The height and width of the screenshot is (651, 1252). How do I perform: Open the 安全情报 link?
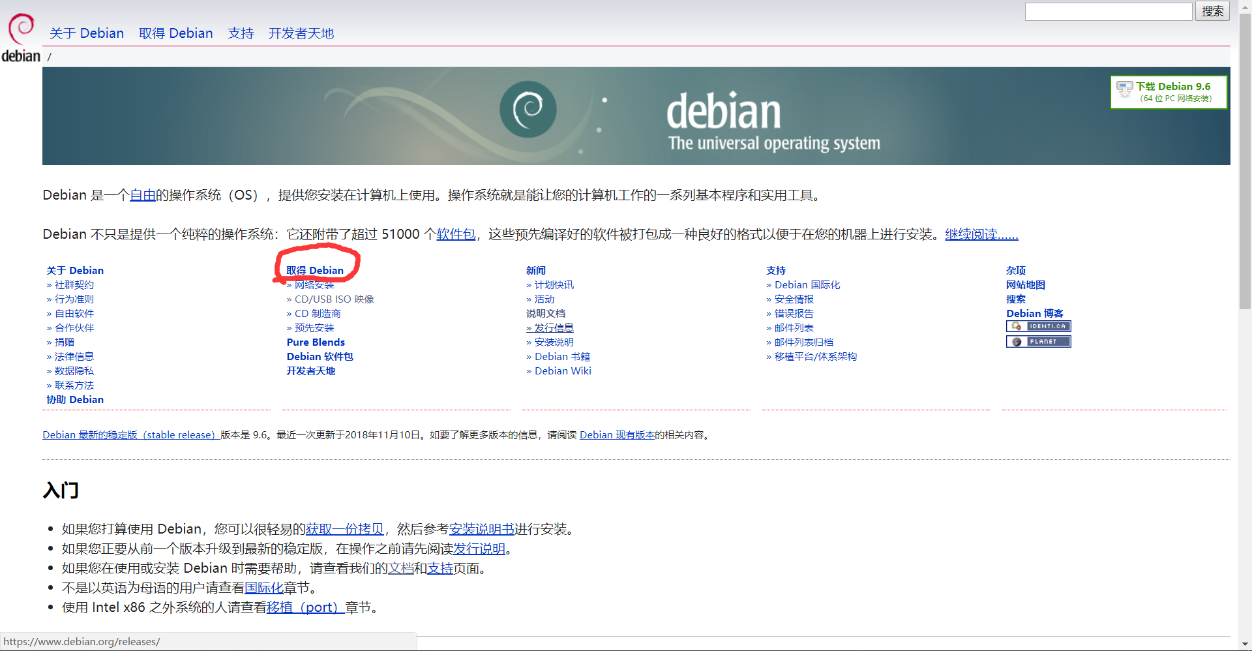pyautogui.click(x=794, y=299)
